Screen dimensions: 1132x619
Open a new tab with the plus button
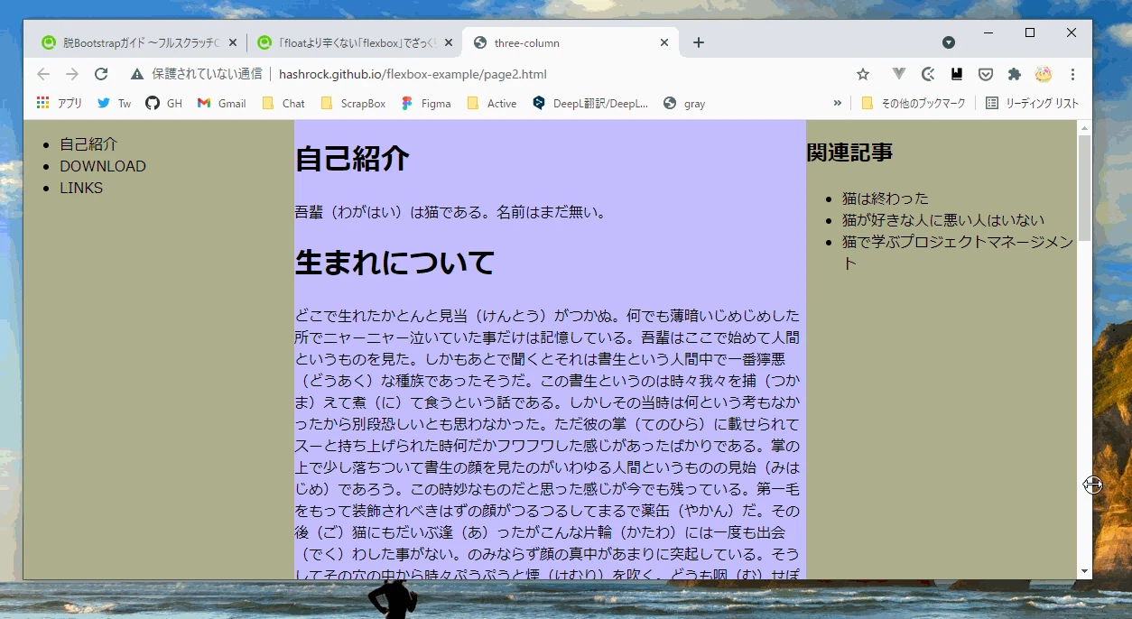click(698, 42)
